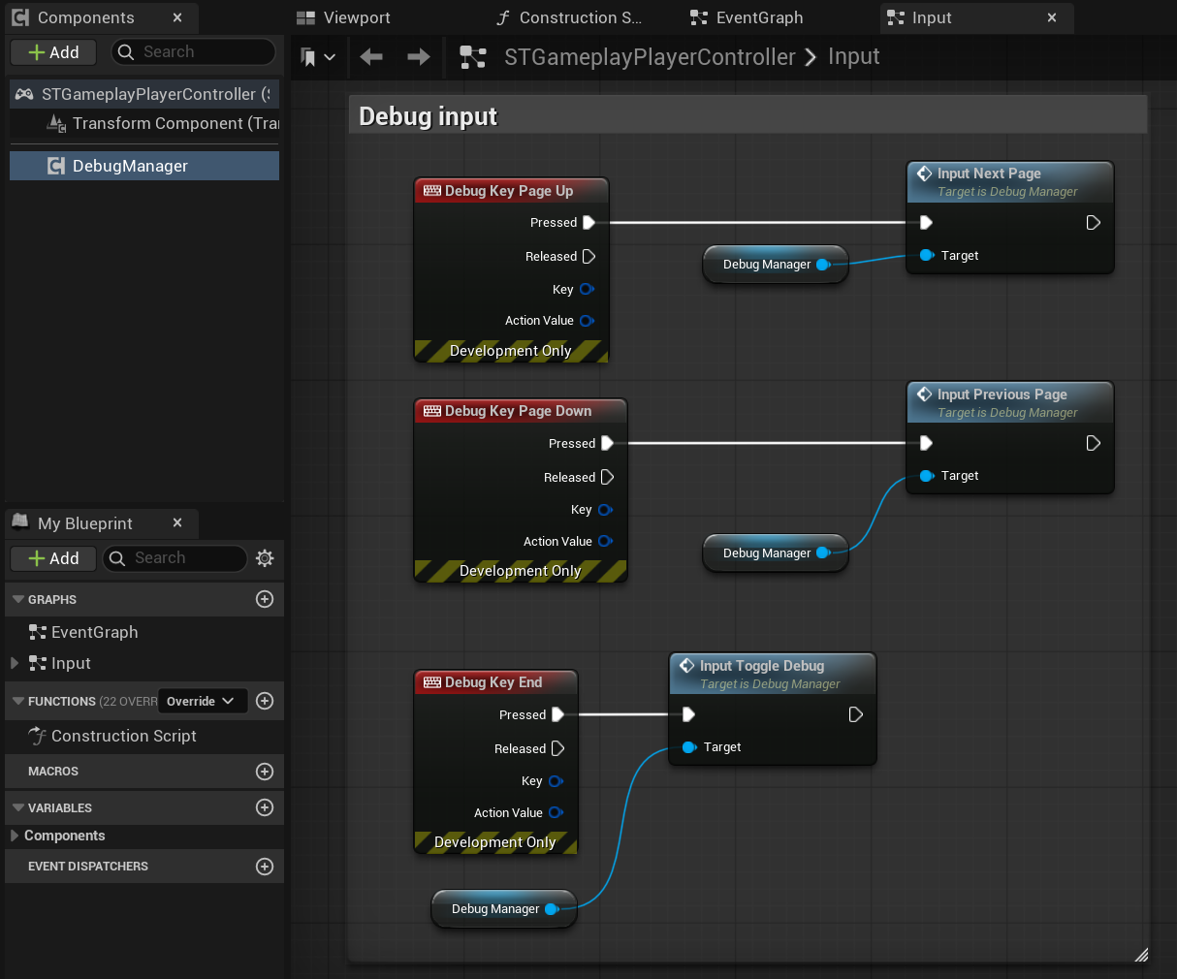Click the forward navigation arrow in the graph toolbar

(x=418, y=57)
